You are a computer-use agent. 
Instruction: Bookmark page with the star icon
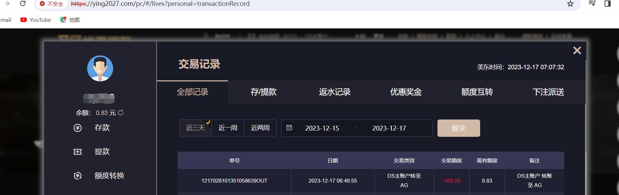pyautogui.click(x=570, y=4)
